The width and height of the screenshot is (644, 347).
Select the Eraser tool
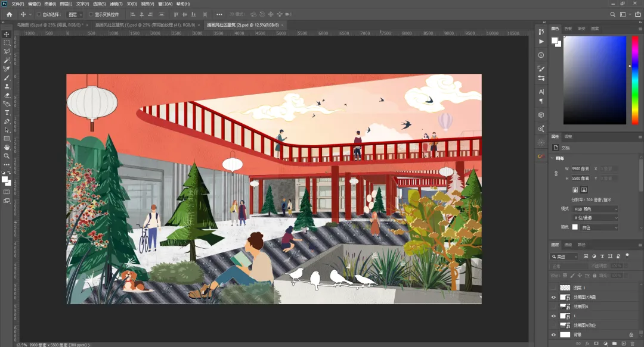(7, 95)
